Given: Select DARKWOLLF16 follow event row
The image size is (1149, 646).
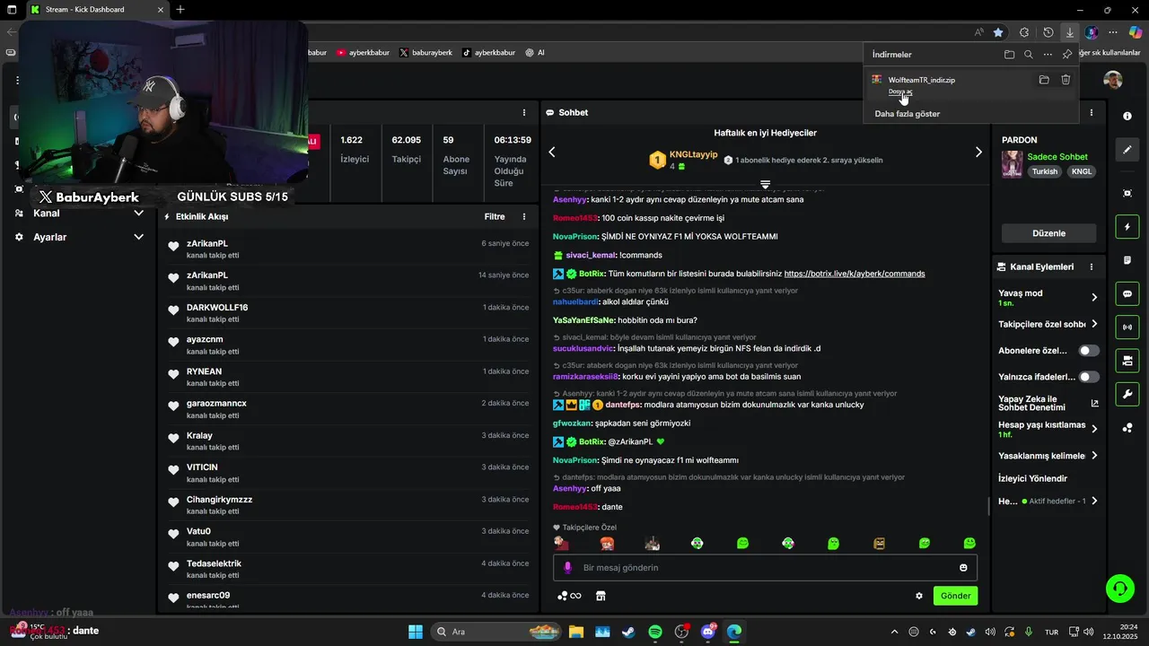Looking at the screenshot, I should pyautogui.click(x=348, y=313).
